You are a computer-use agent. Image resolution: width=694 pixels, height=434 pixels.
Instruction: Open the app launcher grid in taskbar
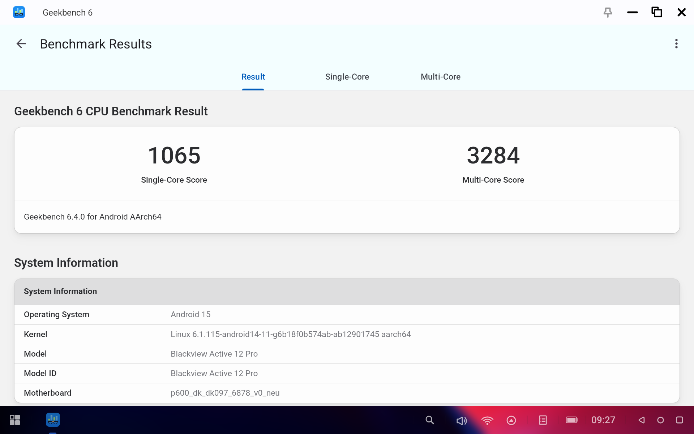click(15, 420)
